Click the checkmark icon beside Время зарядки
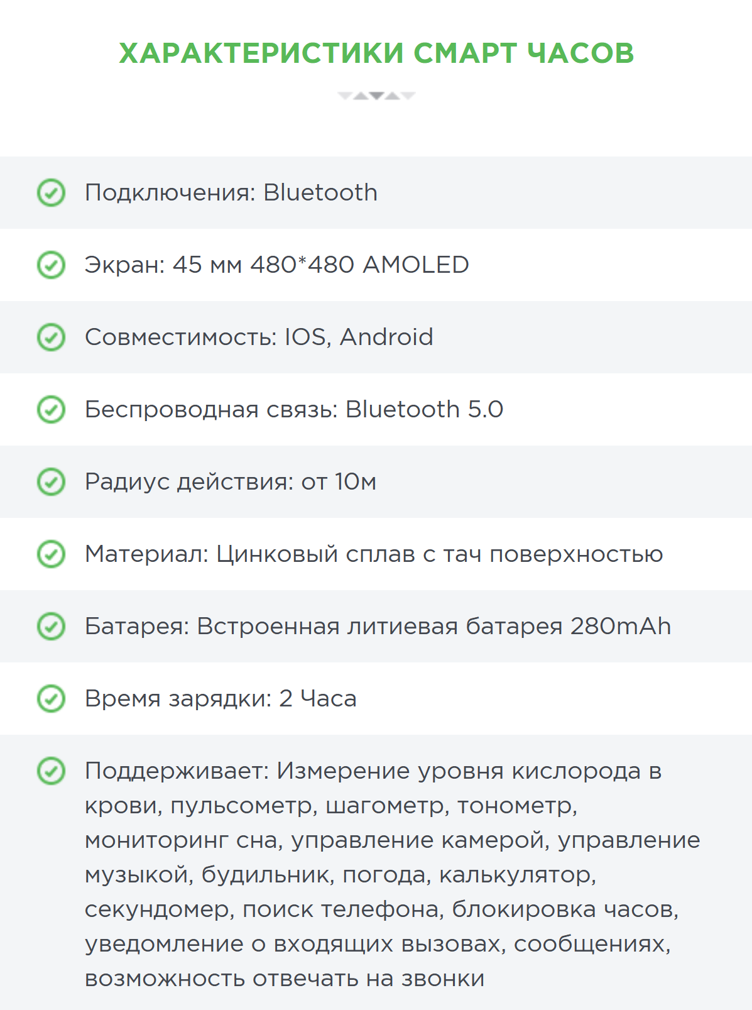Screen dimensions: 752x1010 coord(52,699)
